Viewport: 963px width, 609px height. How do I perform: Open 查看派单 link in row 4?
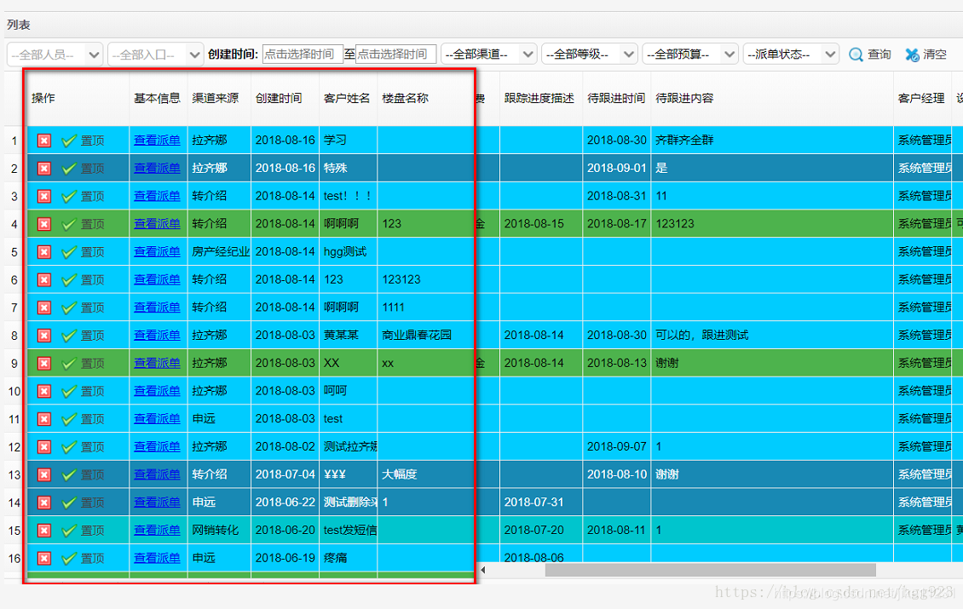point(157,223)
